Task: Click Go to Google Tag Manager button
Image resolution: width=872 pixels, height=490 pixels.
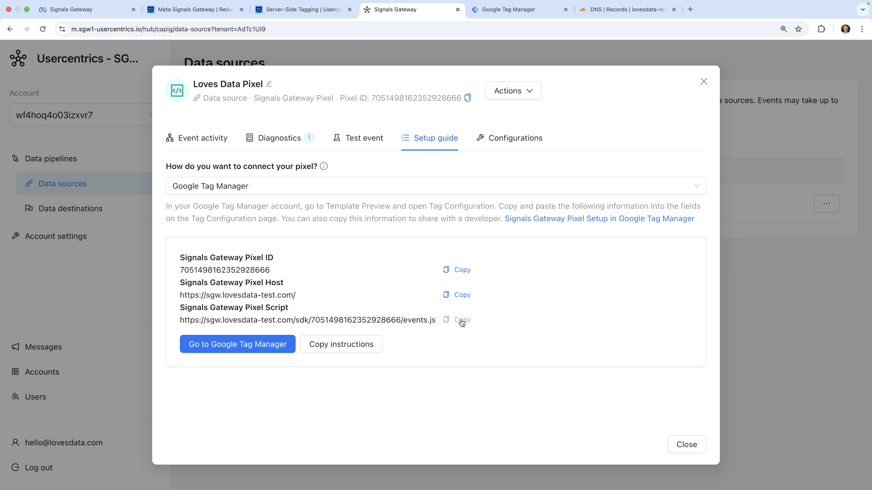Action: pyautogui.click(x=238, y=344)
